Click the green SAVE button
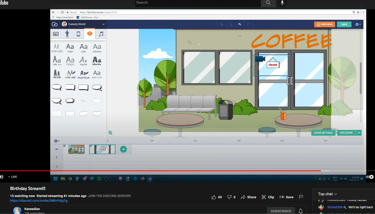Screen dimensions: 375x214 [344, 24]
